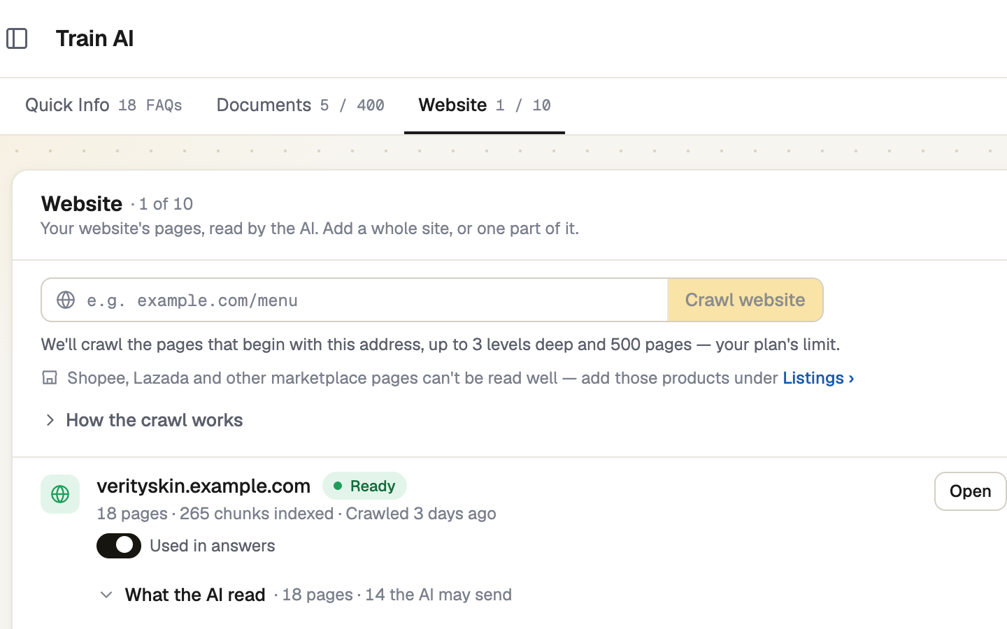Click the Train AI page title

[95, 38]
